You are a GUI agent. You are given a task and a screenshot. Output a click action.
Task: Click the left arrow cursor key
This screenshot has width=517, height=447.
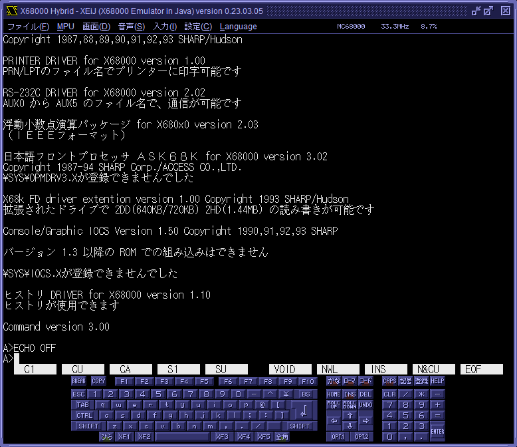(x=334, y=420)
